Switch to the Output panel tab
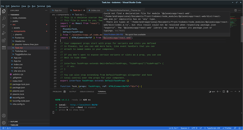The height and width of the screenshot is (130, 243). (73, 91)
